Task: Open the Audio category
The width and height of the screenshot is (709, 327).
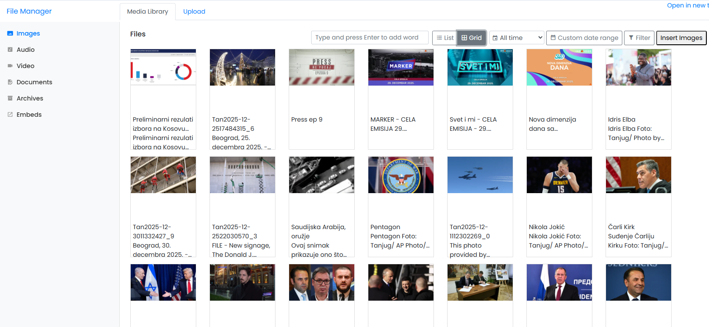Action: [x=26, y=50]
